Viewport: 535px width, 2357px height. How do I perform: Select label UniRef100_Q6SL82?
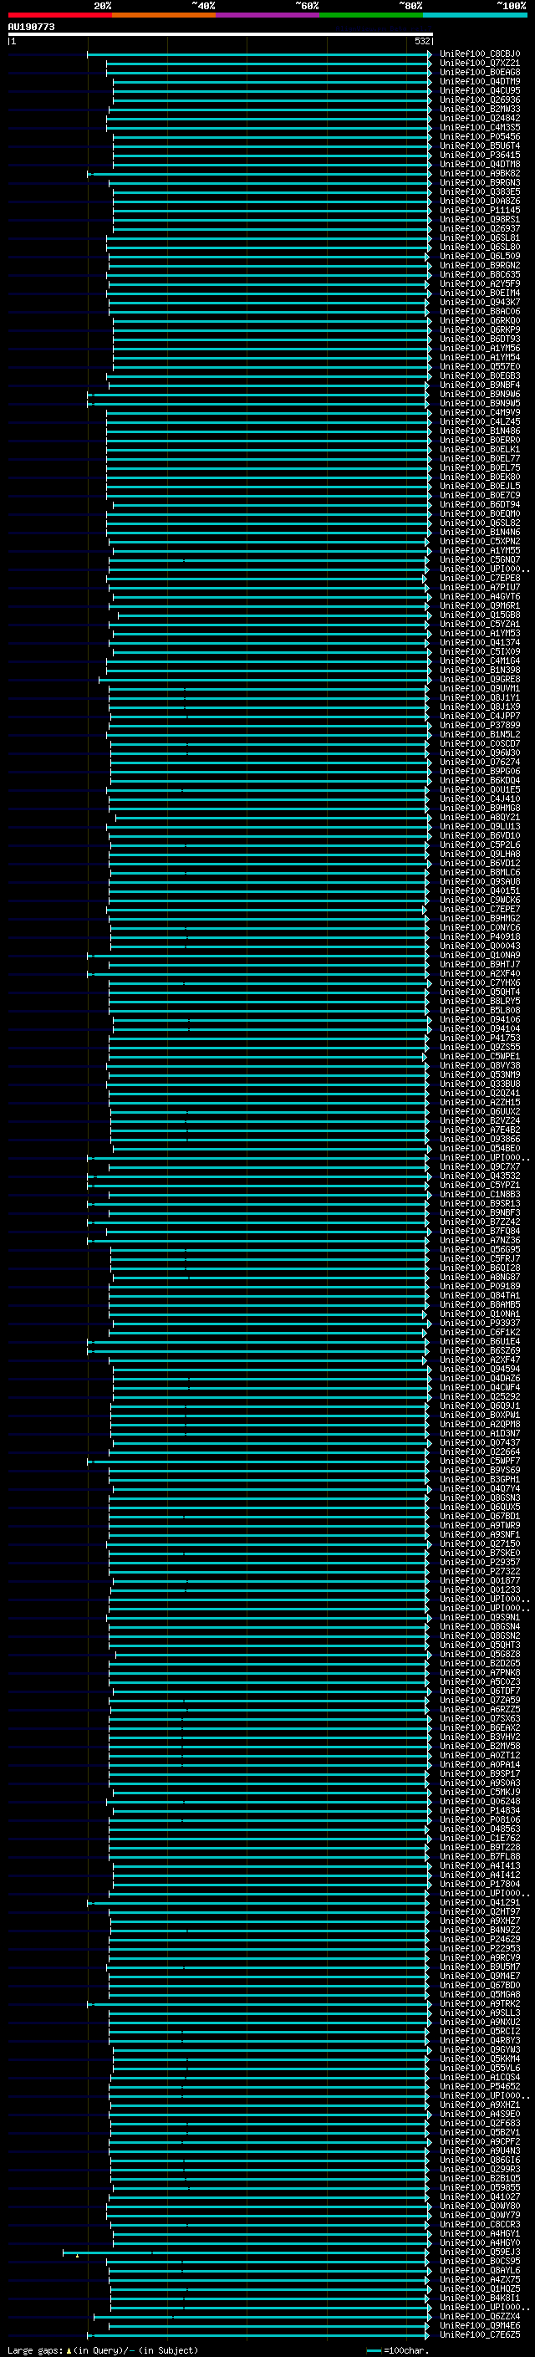[480, 523]
